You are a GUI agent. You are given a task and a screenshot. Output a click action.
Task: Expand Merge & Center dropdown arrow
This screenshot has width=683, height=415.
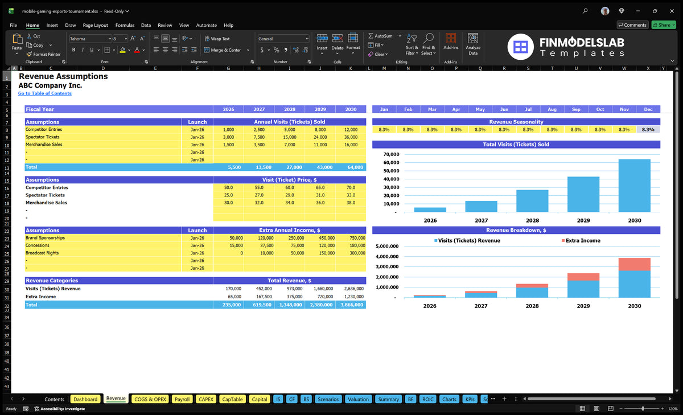click(x=248, y=50)
